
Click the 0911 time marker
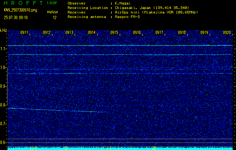point(24,33)
